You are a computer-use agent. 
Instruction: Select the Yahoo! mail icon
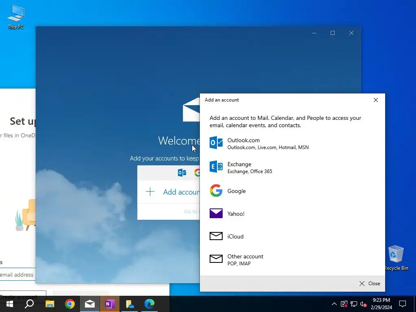coord(216,213)
